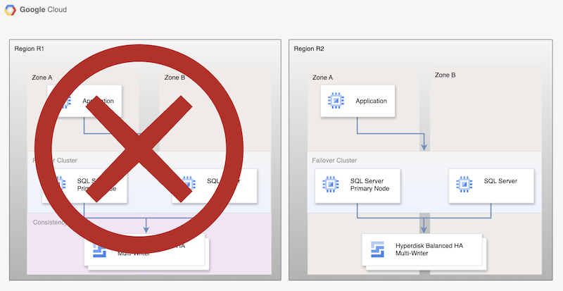Click the Zone A label in Region R1

(44, 77)
